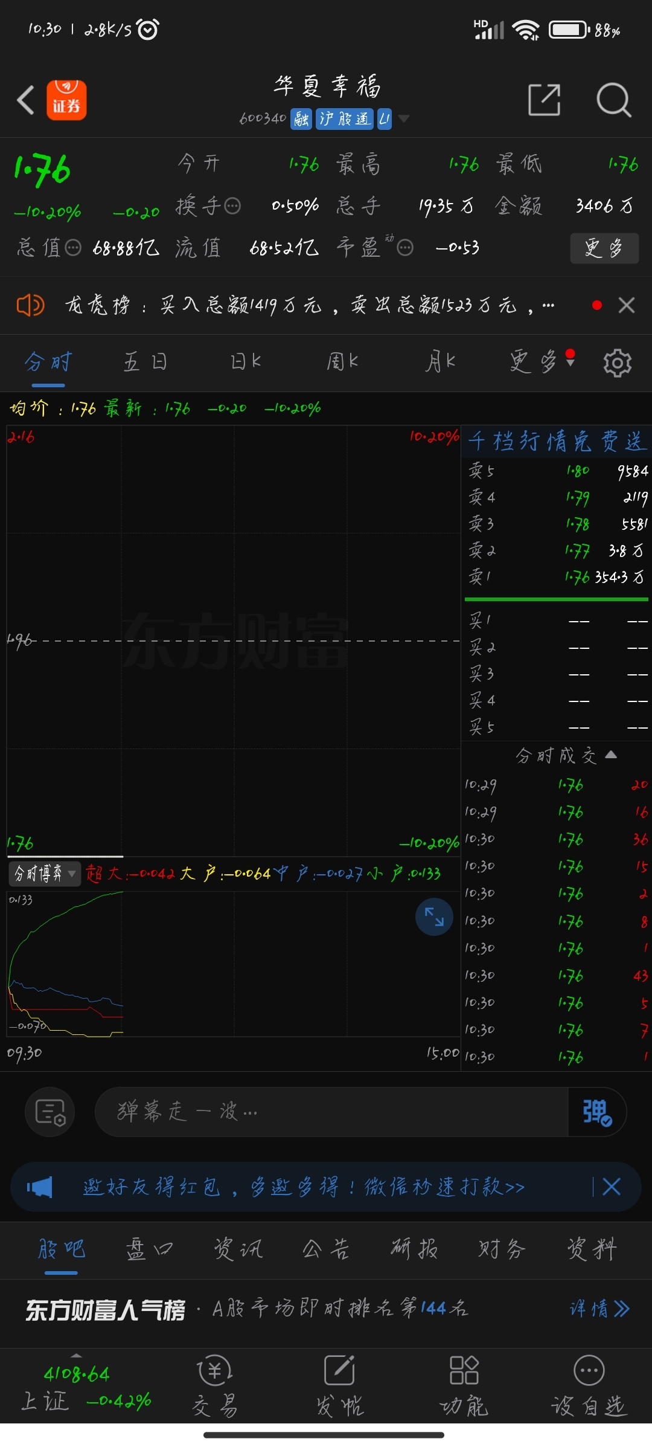Click the 更多 button in quote panel
This screenshot has height=1450, width=652.
click(604, 248)
